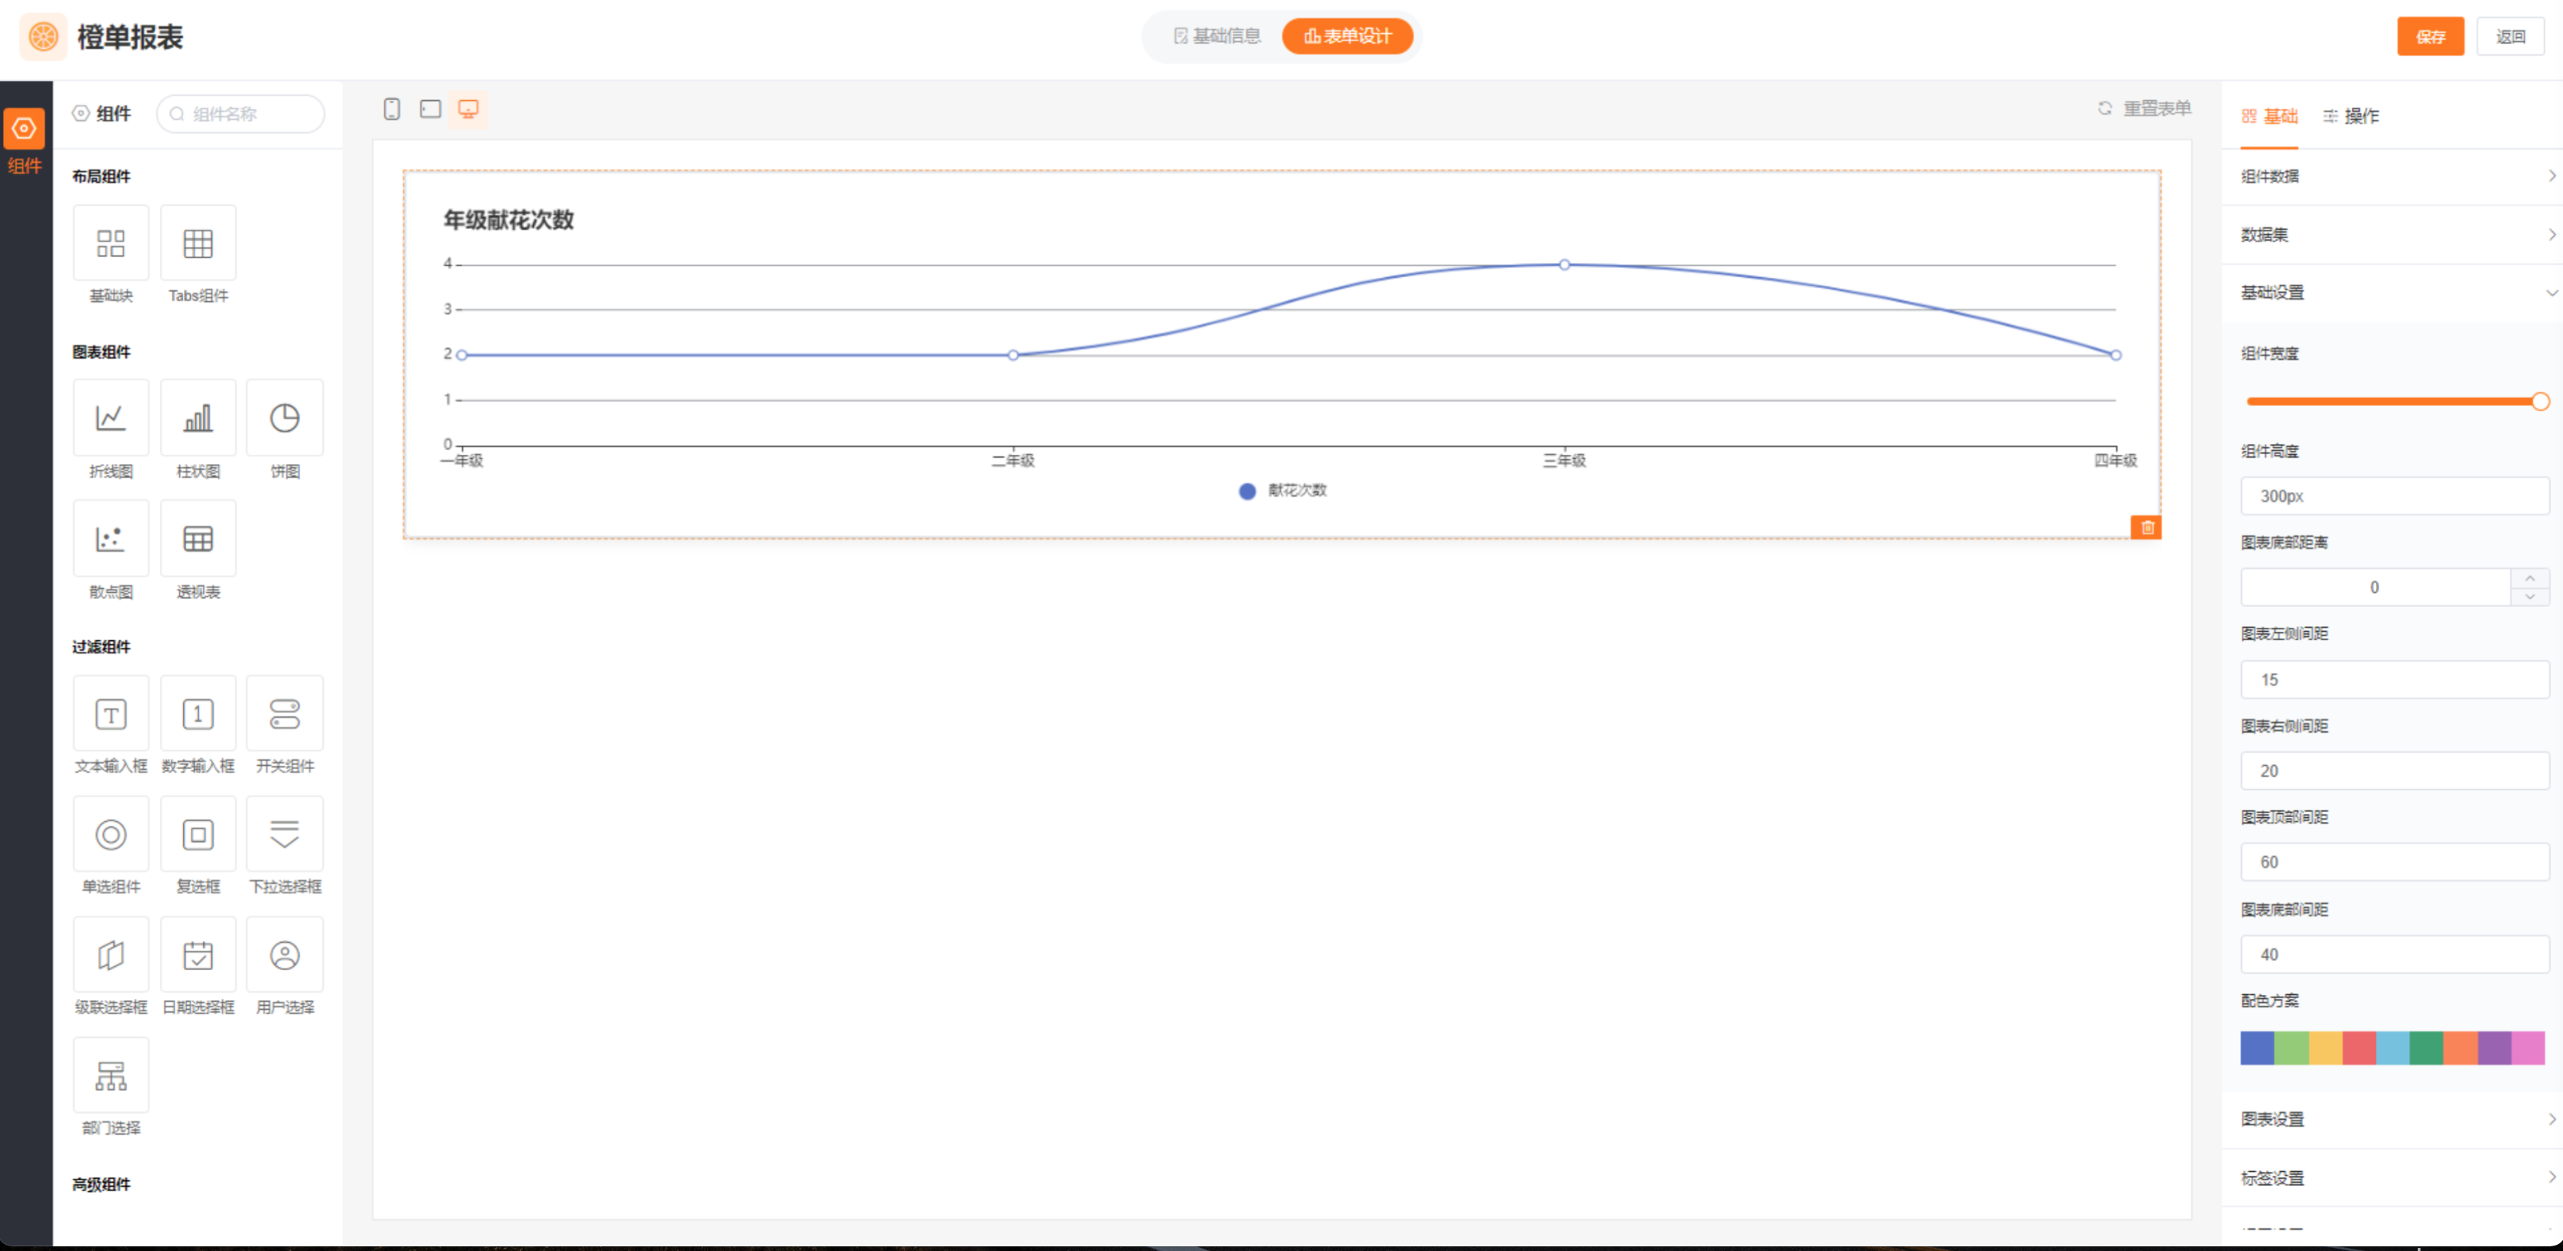Image resolution: width=2563 pixels, height=1251 pixels.
Task: Switch to tablet preview mode
Action: [x=430, y=109]
